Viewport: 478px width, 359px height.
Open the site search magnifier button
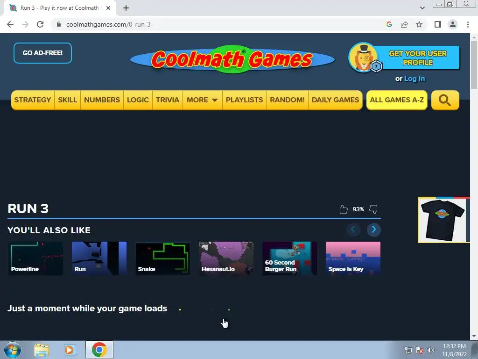pyautogui.click(x=445, y=100)
